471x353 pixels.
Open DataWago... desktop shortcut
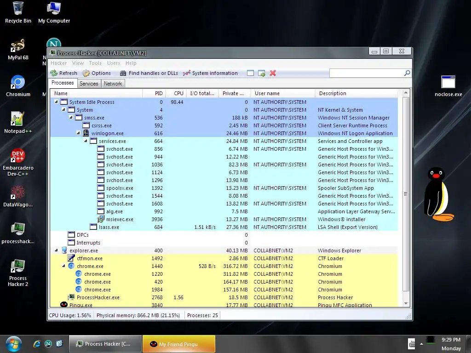[x=18, y=196]
